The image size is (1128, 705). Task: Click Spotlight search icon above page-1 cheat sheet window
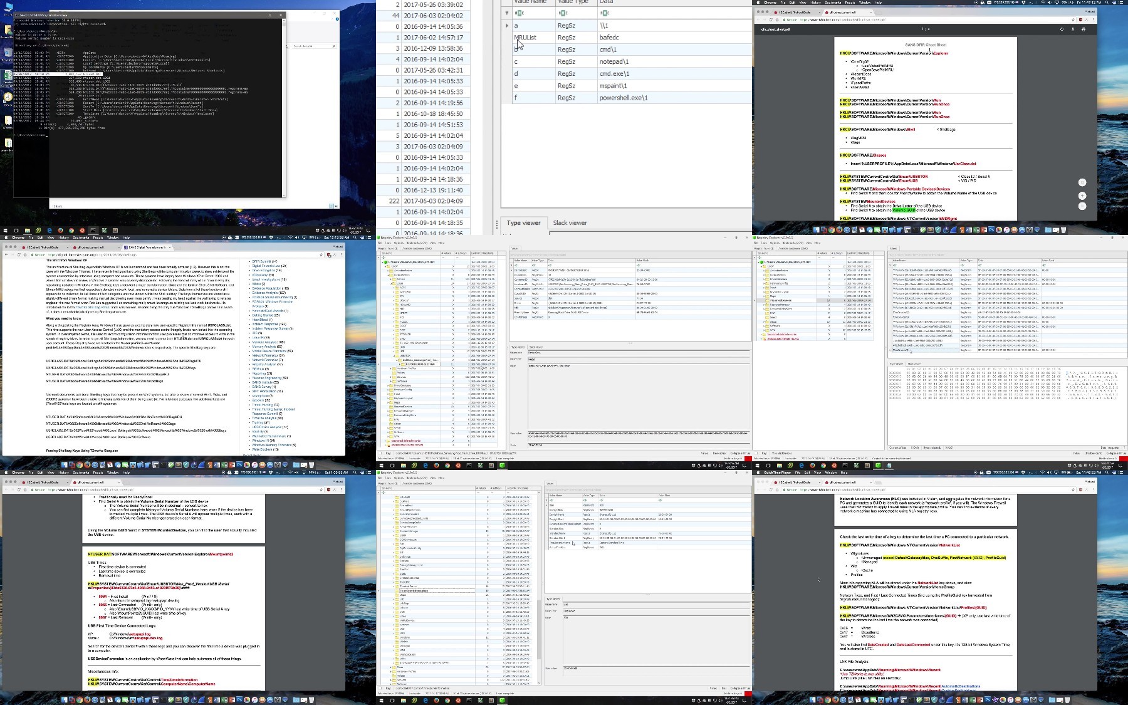1107,3
